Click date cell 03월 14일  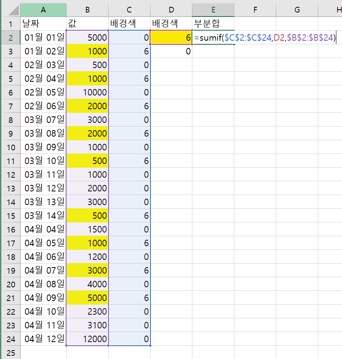[x=43, y=216]
